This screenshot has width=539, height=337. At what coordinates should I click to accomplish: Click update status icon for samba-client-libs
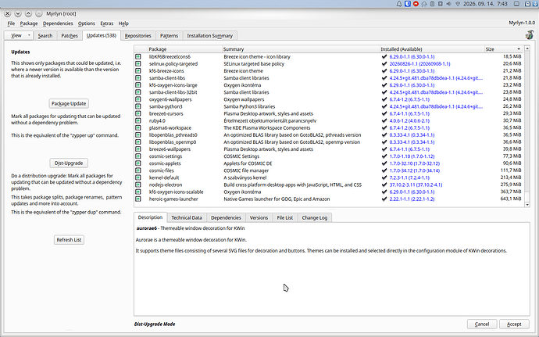[x=137, y=78]
